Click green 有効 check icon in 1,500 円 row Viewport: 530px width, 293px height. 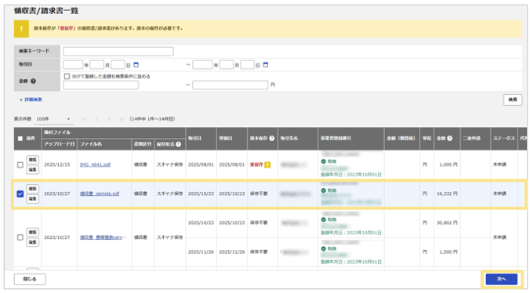click(x=324, y=248)
